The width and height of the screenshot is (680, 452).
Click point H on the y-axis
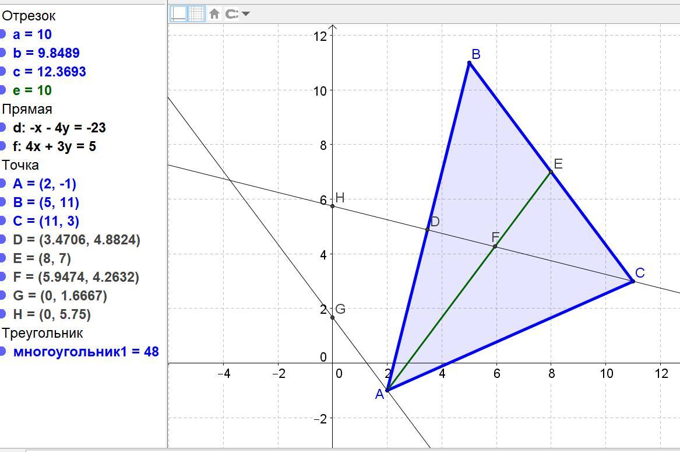tap(332, 206)
